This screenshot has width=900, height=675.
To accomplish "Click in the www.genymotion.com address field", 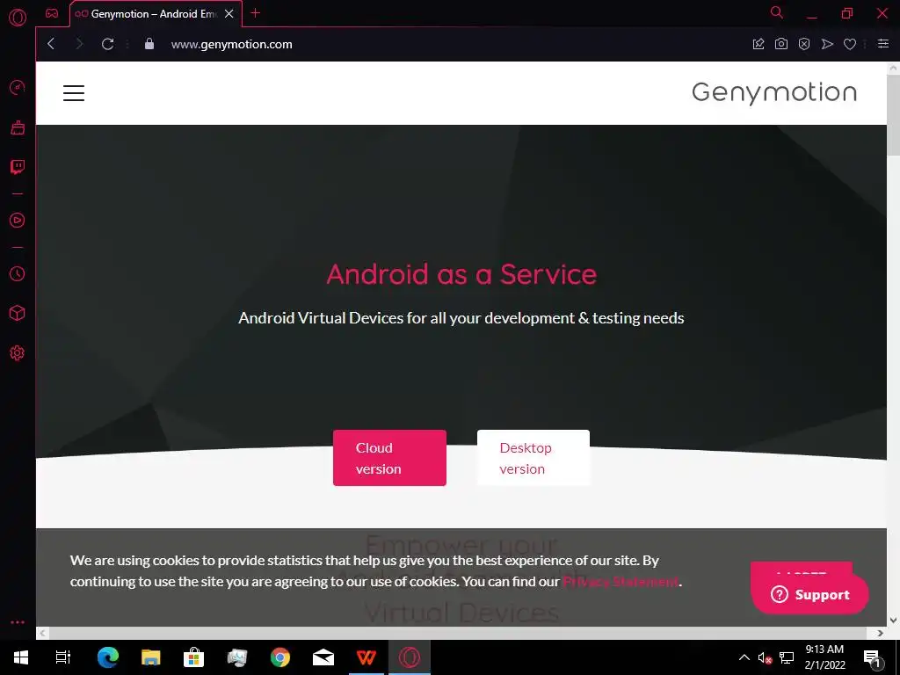I will click(x=232, y=44).
